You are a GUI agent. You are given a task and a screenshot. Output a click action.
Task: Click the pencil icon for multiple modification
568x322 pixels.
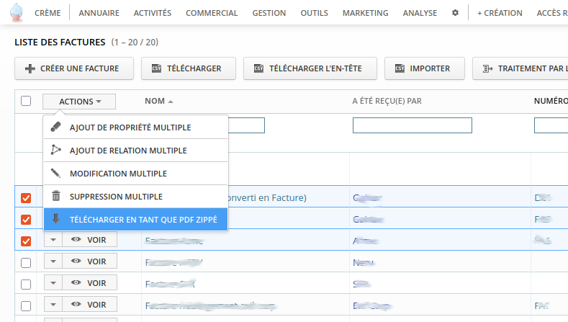tap(56, 174)
